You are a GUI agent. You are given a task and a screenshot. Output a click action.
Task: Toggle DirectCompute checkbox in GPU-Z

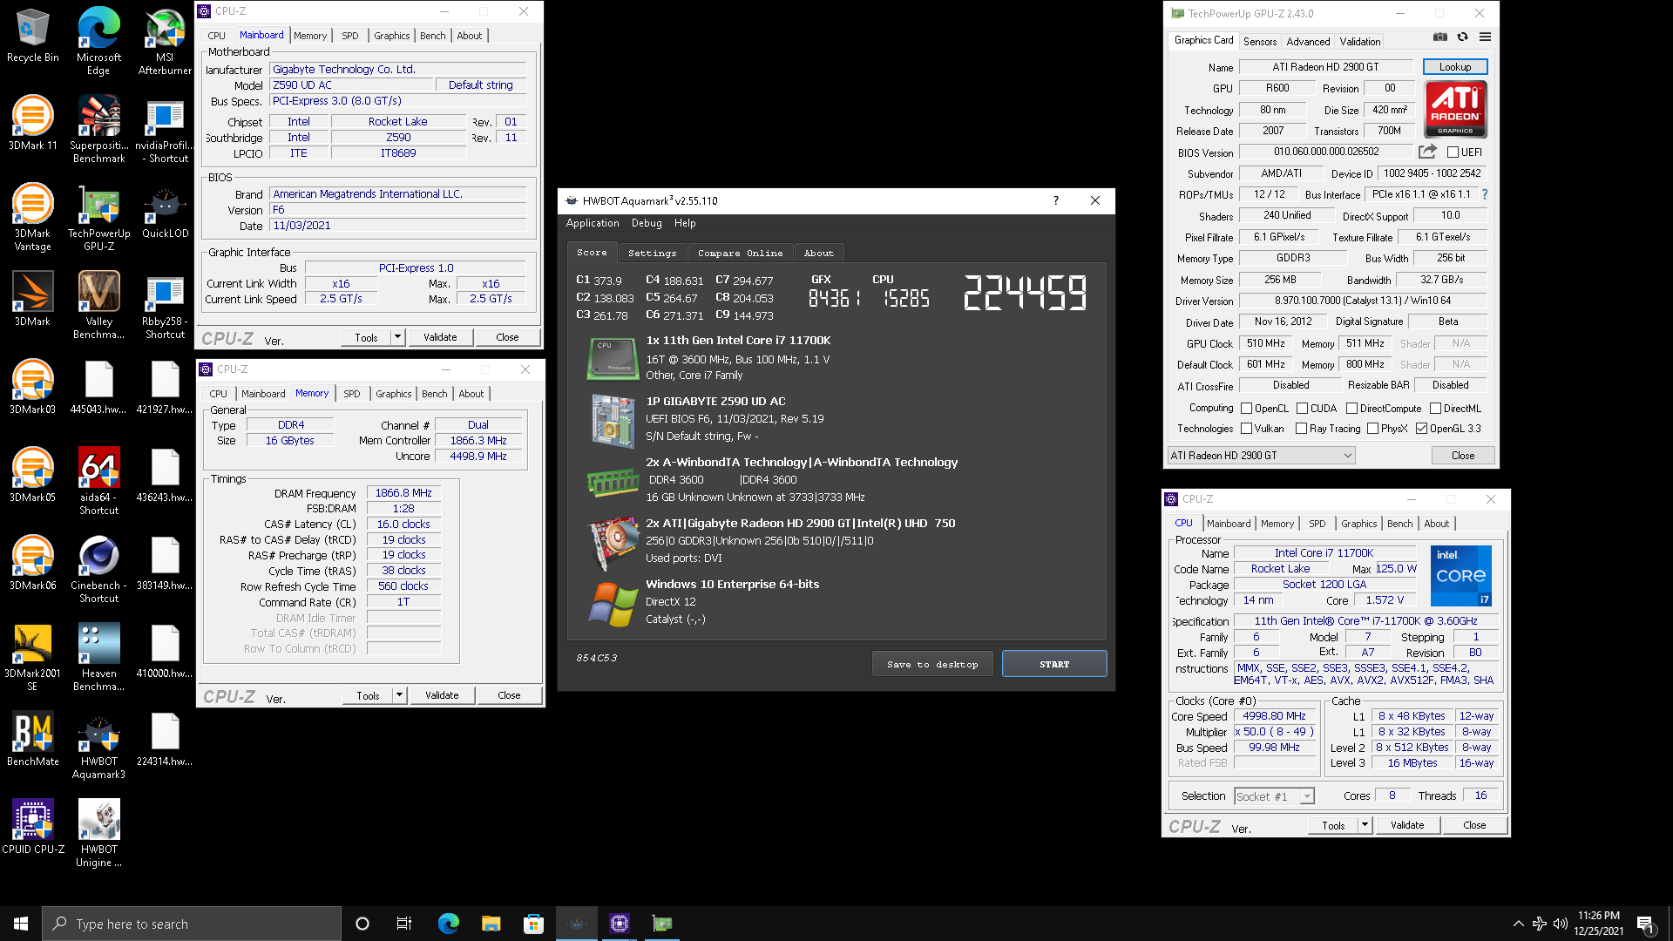(1351, 409)
